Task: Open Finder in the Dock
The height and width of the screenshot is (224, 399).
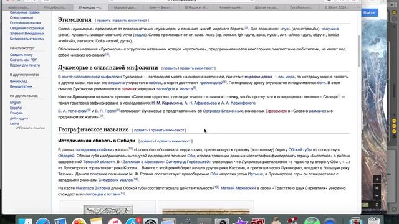Action: [25, 221]
